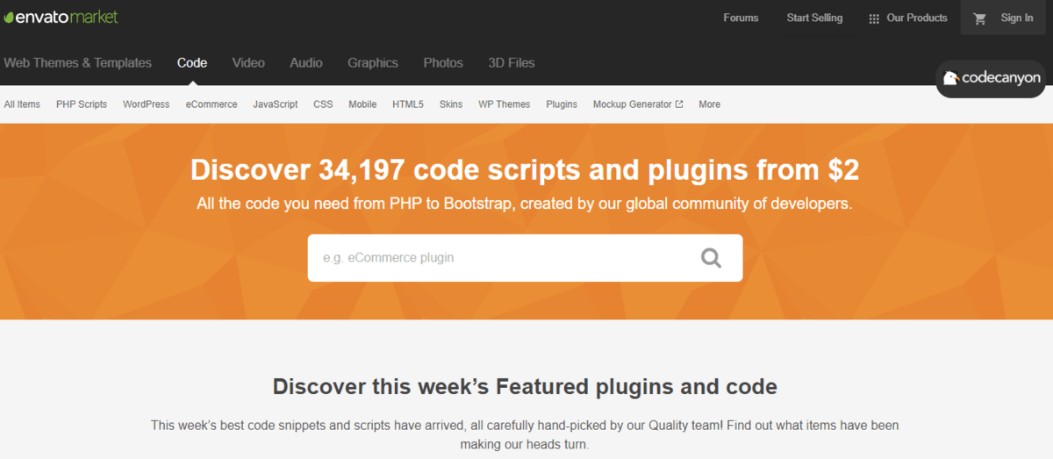Expand the More categories menu
The image size is (1053, 459).
[710, 104]
